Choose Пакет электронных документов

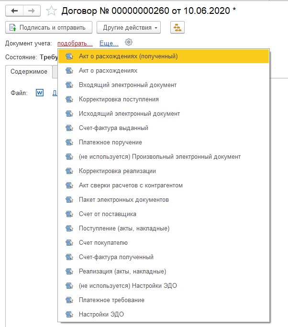164,199
